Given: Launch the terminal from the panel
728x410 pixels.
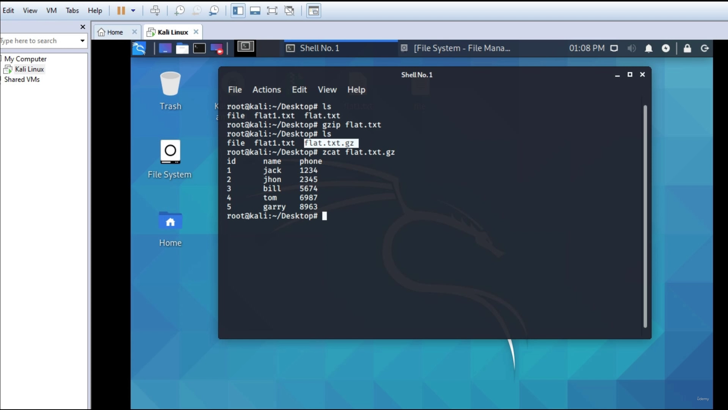Looking at the screenshot, I should coord(199,48).
